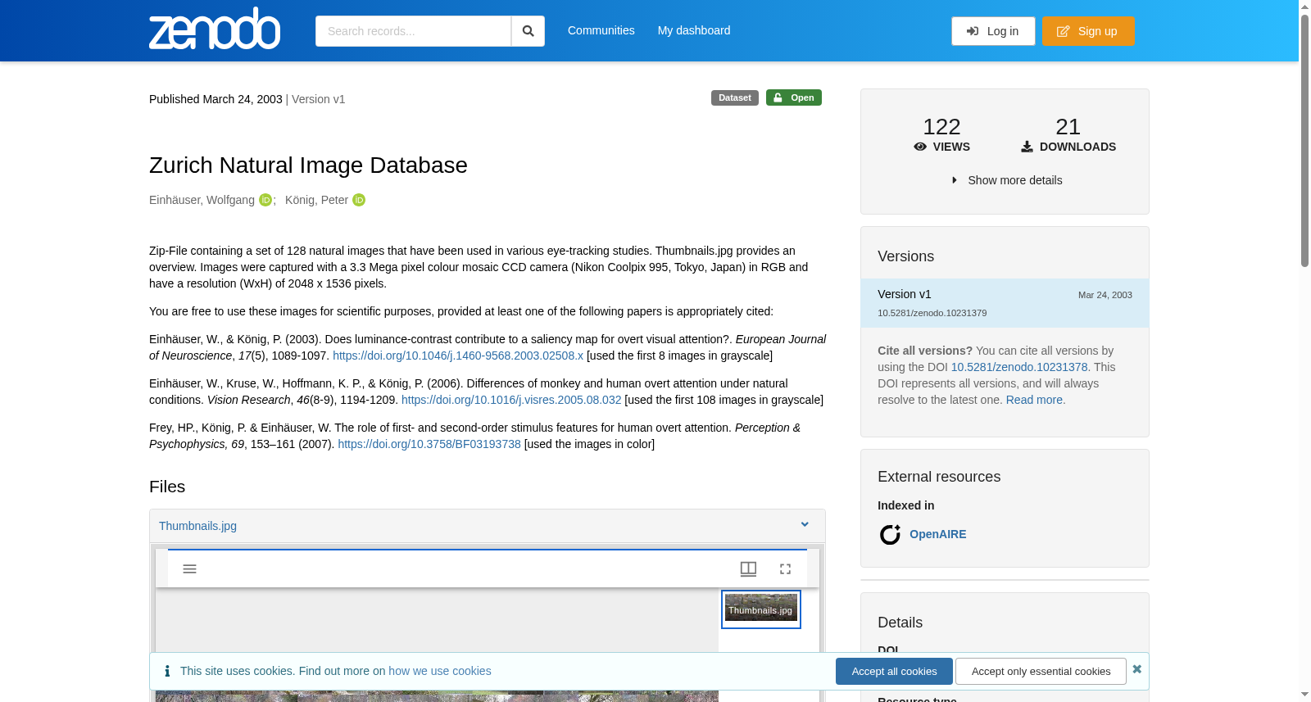Open the Vision Research DOI link
The height and width of the screenshot is (702, 1311).
[511, 400]
